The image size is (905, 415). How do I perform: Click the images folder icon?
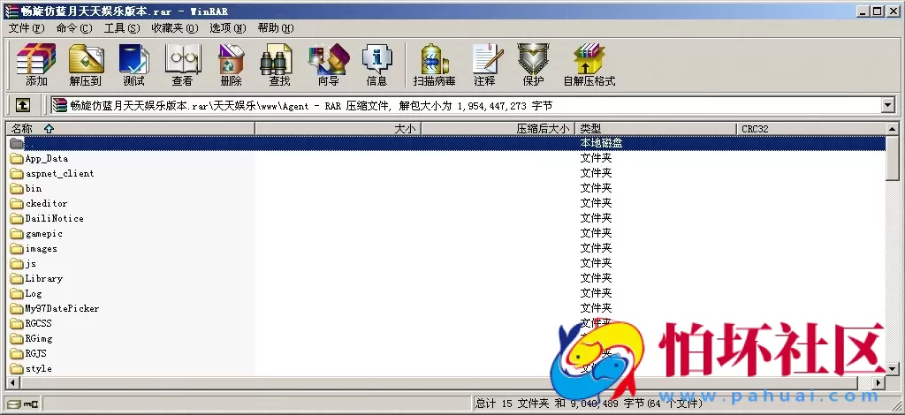(17, 248)
